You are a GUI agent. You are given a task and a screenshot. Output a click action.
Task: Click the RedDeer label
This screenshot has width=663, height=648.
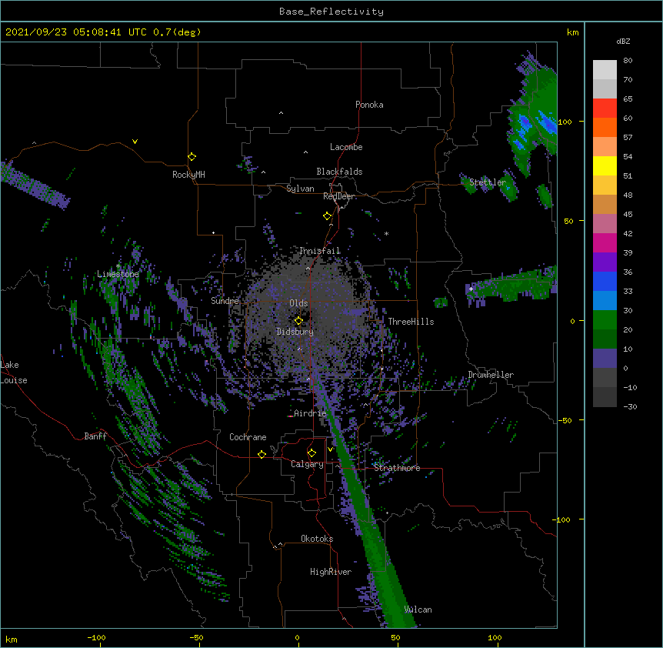coord(339,196)
